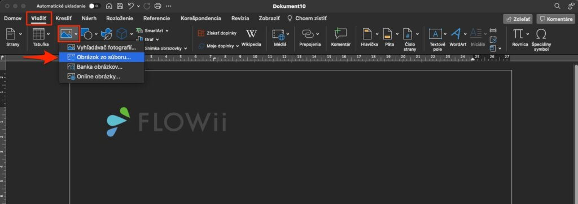Expand the Tabuľka dropdown arrow
Viewport: 578px width, 204px height.
49,34
